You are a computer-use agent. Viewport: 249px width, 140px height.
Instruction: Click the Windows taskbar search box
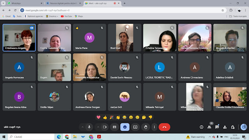[x=31, y=136]
